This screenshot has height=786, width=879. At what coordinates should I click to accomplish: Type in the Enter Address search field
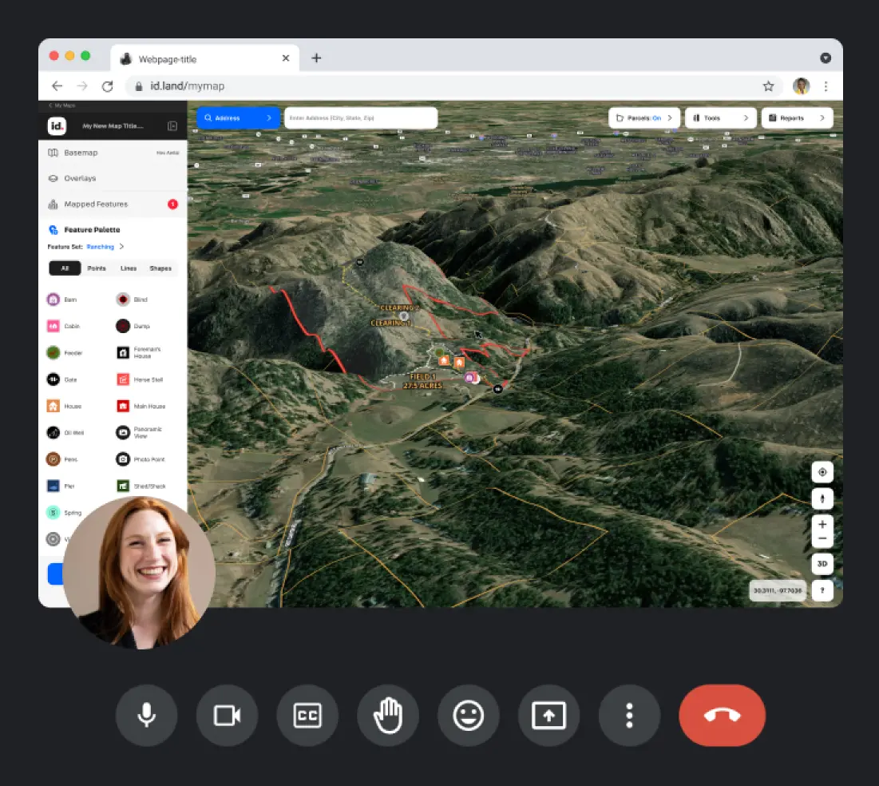pyautogui.click(x=361, y=117)
